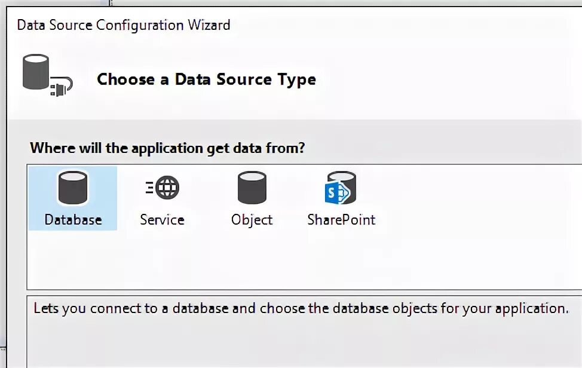Select the Object cylinder icon
The image size is (582, 368).
(252, 188)
